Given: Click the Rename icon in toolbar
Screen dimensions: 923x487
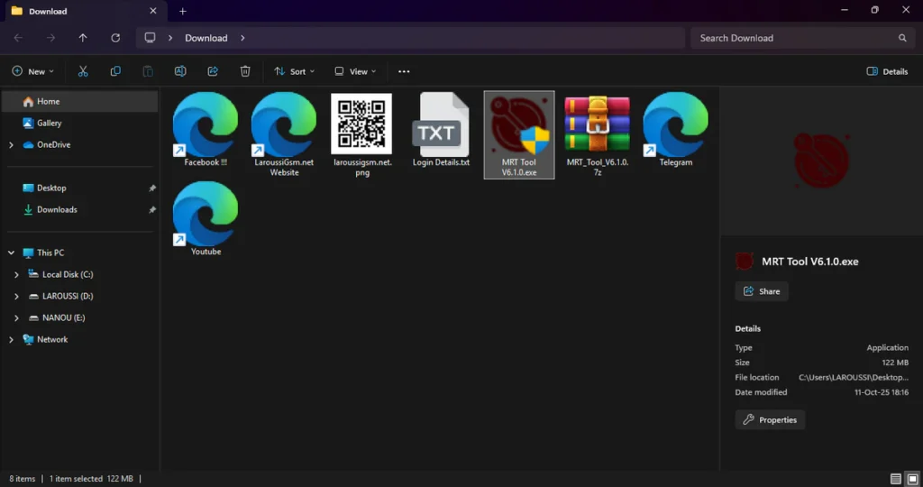Looking at the screenshot, I should [180, 71].
